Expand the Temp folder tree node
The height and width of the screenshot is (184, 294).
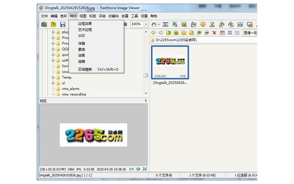point(53,77)
